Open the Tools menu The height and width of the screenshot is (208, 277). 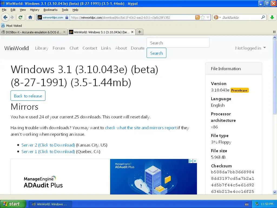pos(65,10)
